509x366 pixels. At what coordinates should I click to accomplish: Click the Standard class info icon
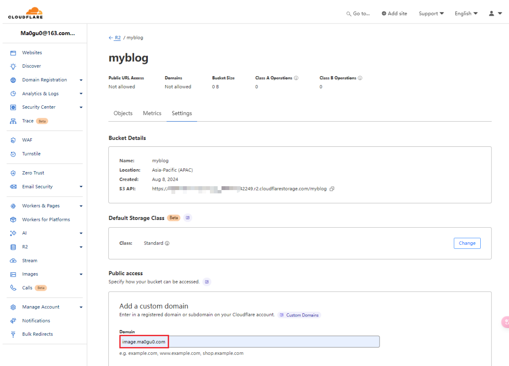pos(167,243)
